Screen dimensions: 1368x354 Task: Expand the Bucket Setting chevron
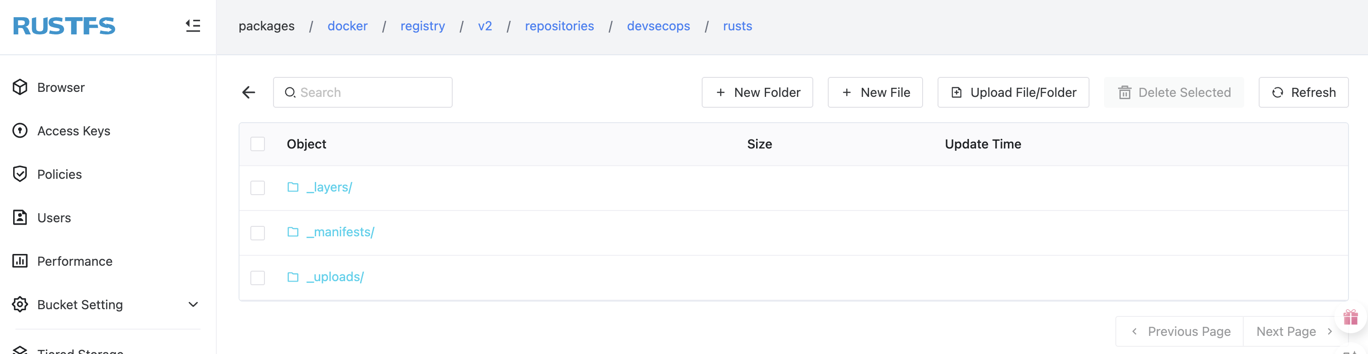pos(193,304)
